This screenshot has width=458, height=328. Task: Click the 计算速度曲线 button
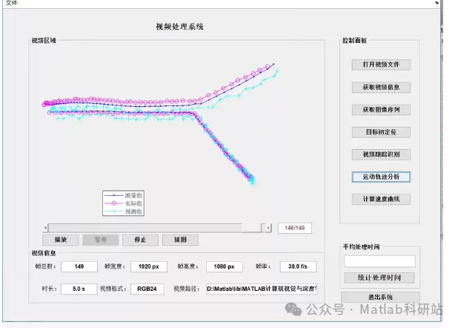coord(381,200)
